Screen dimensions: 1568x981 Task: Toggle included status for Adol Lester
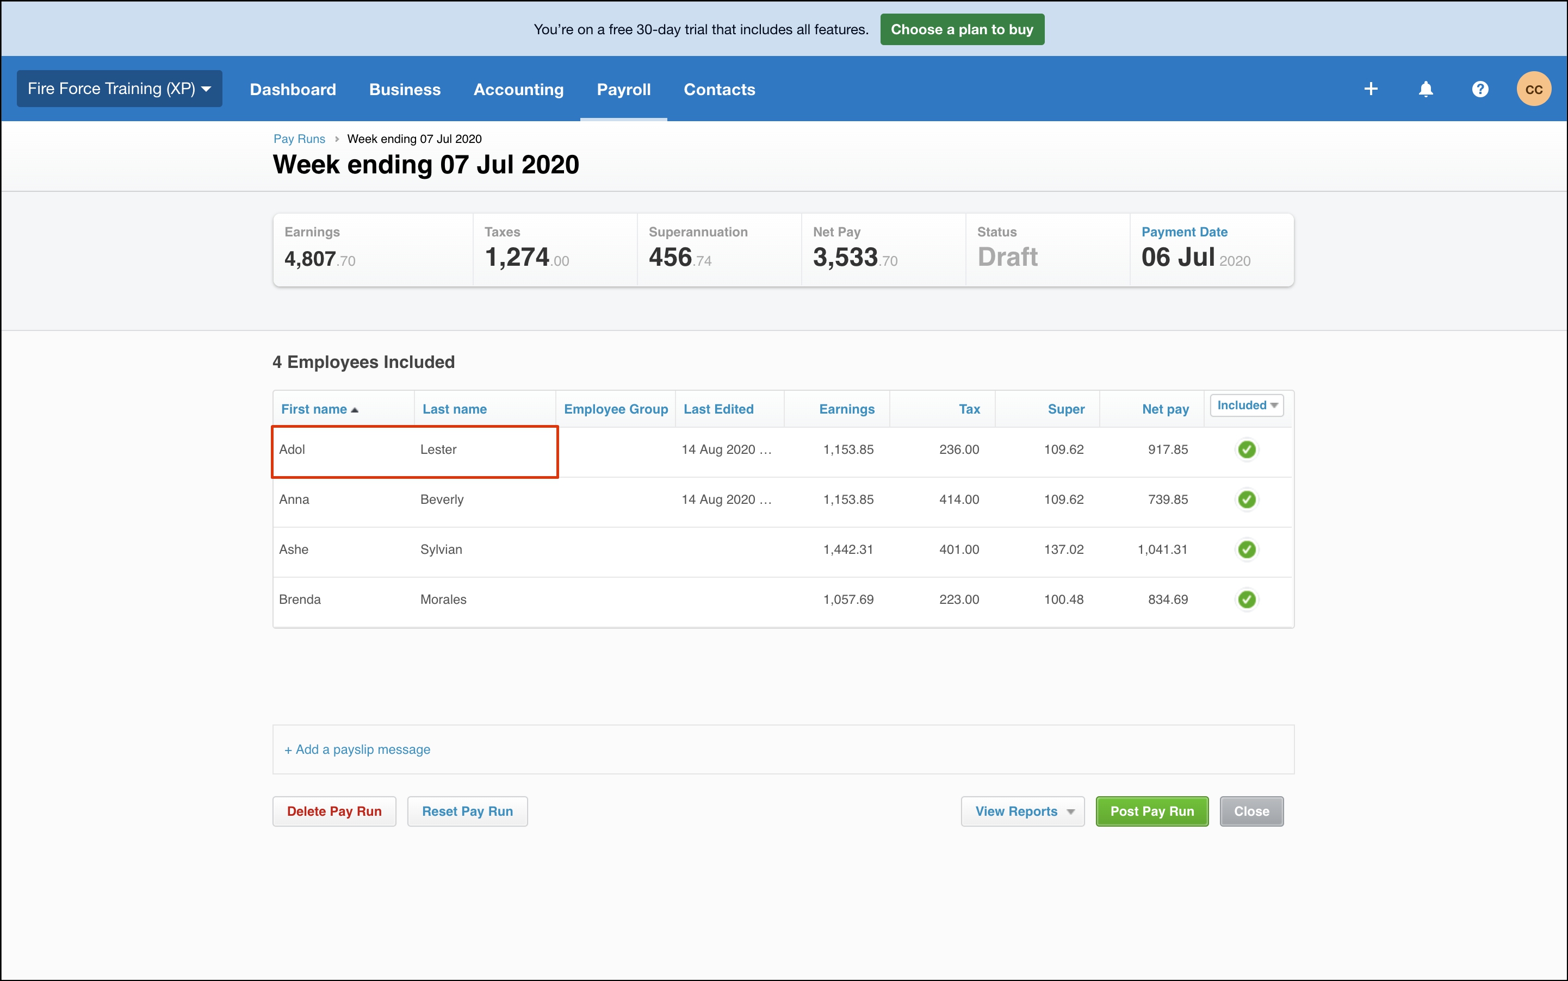pyautogui.click(x=1246, y=449)
